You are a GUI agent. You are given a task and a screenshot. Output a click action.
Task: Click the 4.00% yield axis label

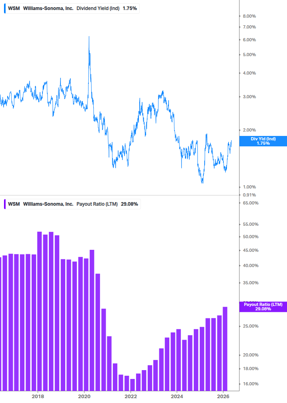click(x=249, y=73)
